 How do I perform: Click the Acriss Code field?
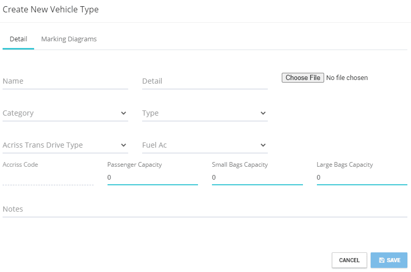tap(48, 178)
